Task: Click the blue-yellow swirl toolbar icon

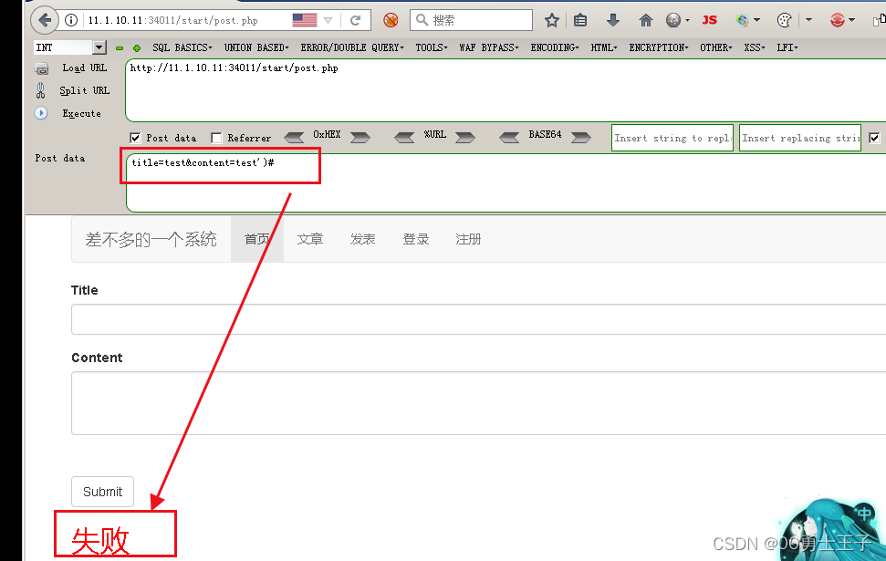Action: (742, 21)
